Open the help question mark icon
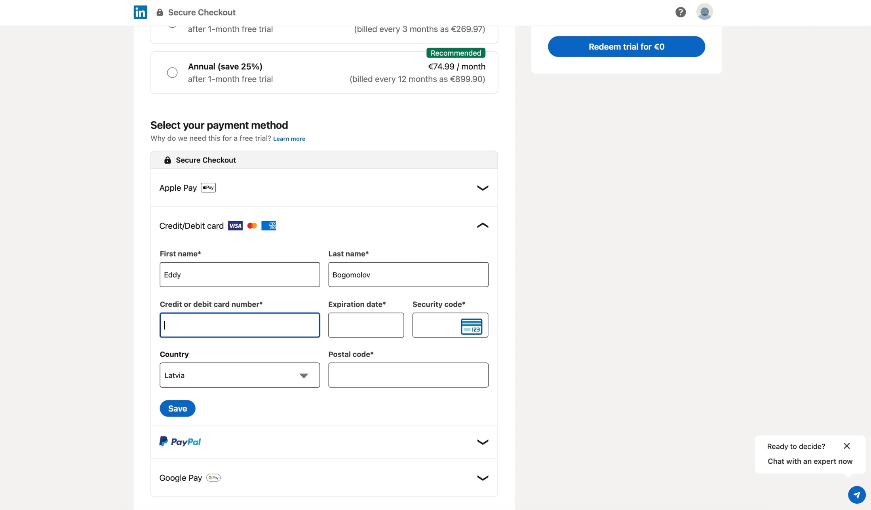Screen dimensions: 871x510 click(x=680, y=12)
